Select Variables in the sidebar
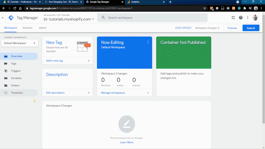 click(19, 78)
